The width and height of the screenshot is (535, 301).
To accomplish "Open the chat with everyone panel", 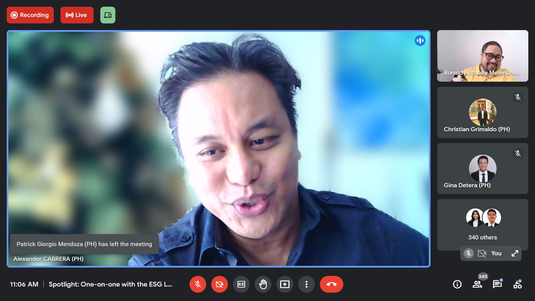I will (x=497, y=284).
